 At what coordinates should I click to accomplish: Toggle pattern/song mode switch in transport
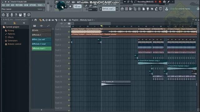[56, 6]
